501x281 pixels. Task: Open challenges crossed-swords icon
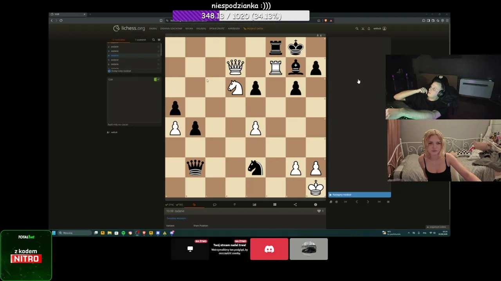tap(362, 28)
